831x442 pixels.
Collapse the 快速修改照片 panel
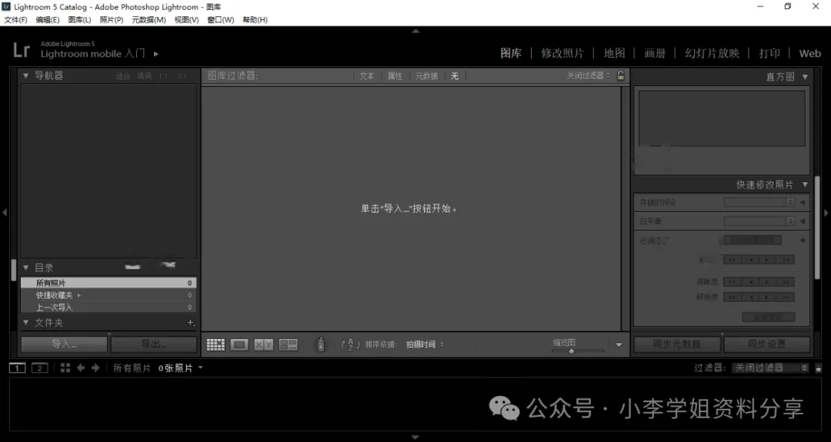click(805, 184)
